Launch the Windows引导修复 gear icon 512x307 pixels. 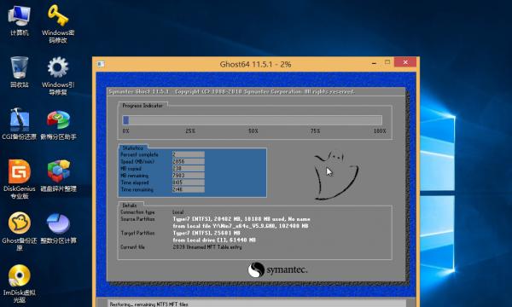coord(58,76)
